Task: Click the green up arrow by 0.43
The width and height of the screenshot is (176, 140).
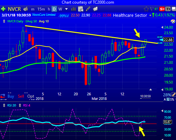Action: pyautogui.click(x=153, y=15)
